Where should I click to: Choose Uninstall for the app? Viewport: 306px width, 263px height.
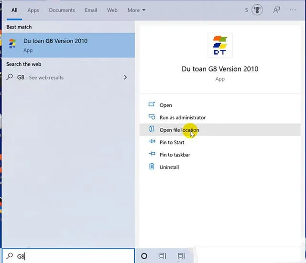(x=220, y=167)
